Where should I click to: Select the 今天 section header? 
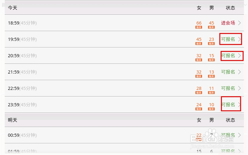[x=13, y=8]
